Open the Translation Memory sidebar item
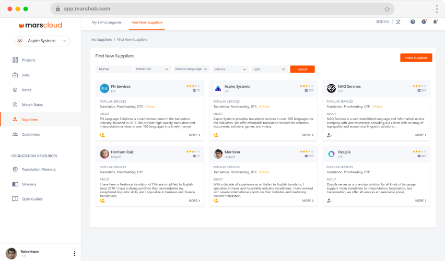The width and height of the screenshot is (445, 261). [38, 169]
